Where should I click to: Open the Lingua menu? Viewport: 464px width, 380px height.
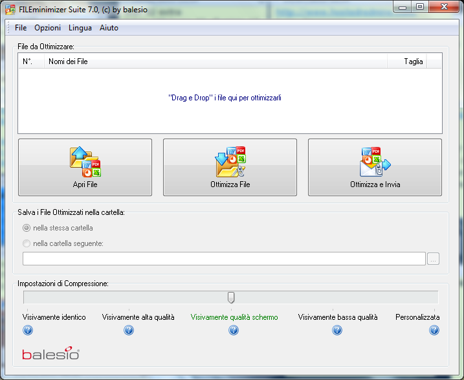[x=80, y=28]
